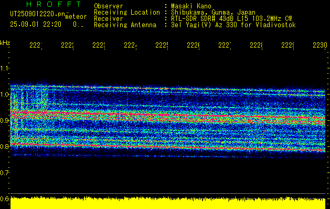Click the antenna value 3el Yagi(V) Az 330
Image resolution: width=330 pixels, height=209 pixels.
(x=205, y=25)
